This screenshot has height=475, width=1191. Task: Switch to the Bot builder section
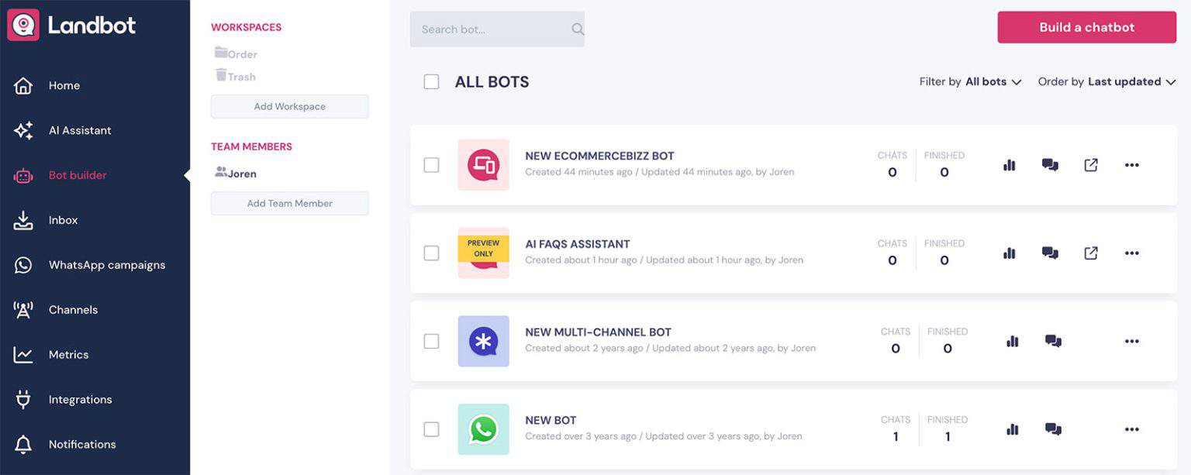tap(78, 174)
